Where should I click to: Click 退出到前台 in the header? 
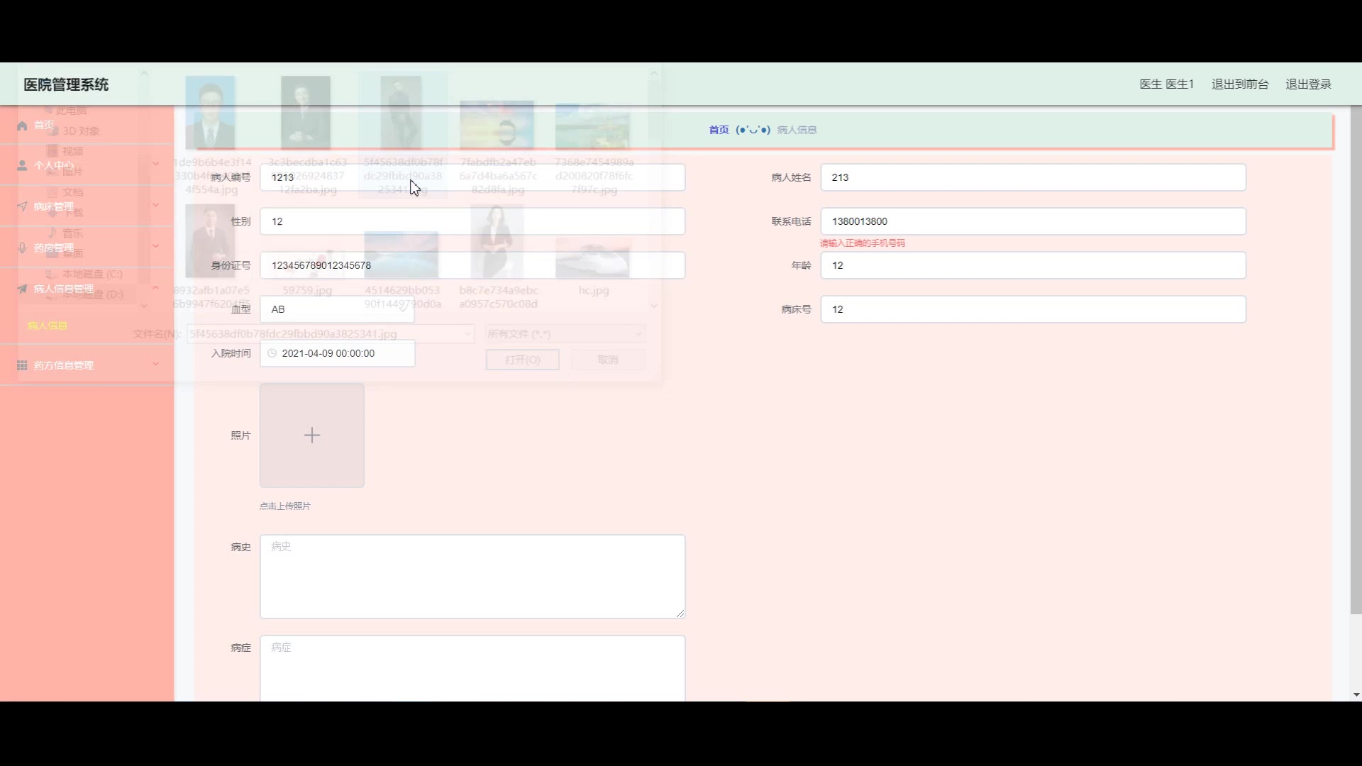1239,84
